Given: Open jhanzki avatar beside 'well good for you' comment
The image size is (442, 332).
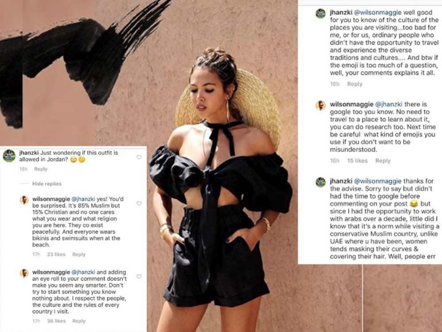Looking at the screenshot, I should pyautogui.click(x=321, y=14).
